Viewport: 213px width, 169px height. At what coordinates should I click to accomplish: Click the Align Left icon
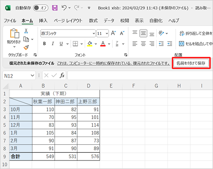(135, 44)
